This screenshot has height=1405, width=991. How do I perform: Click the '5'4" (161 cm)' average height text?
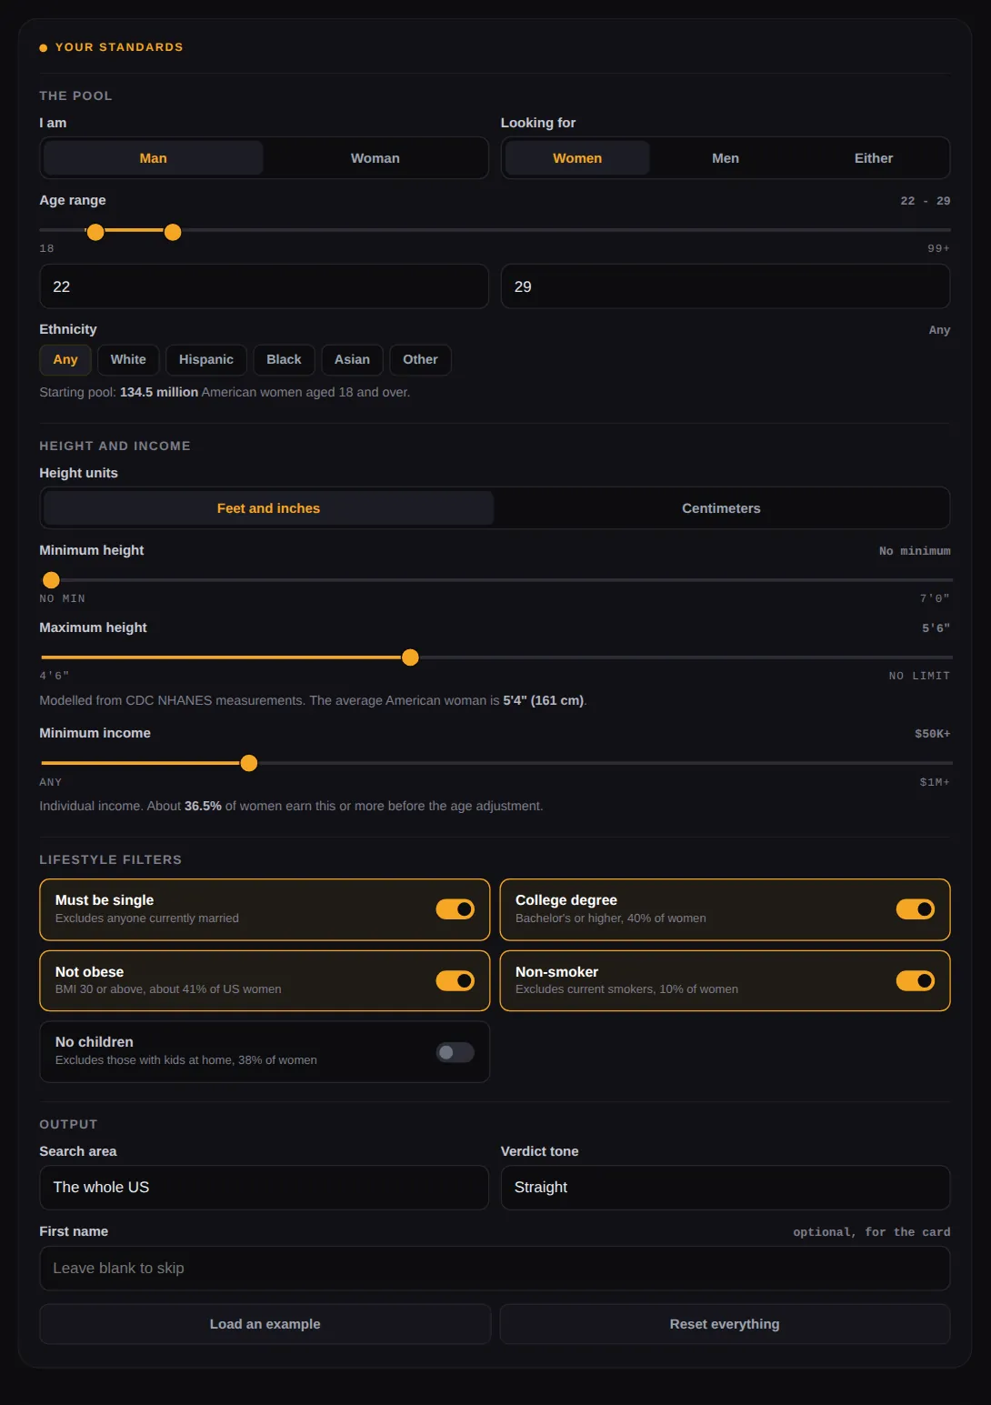pyautogui.click(x=544, y=700)
